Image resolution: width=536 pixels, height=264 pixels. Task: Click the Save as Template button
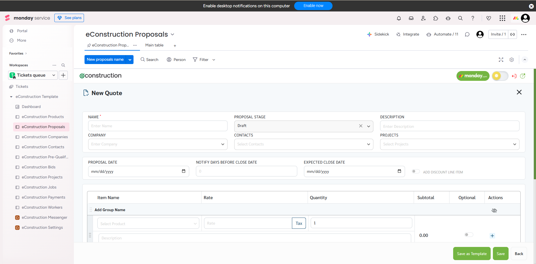(x=472, y=254)
